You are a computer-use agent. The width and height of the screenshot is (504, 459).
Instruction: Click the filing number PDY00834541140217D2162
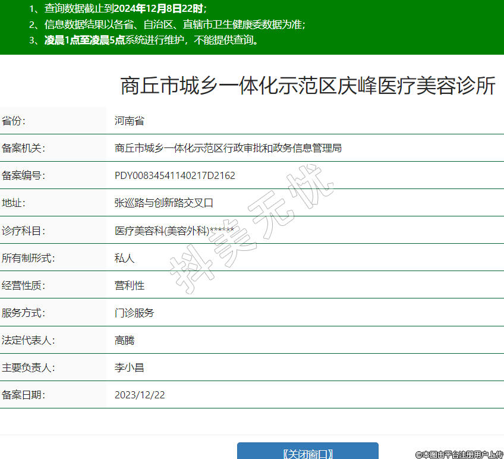[175, 176]
